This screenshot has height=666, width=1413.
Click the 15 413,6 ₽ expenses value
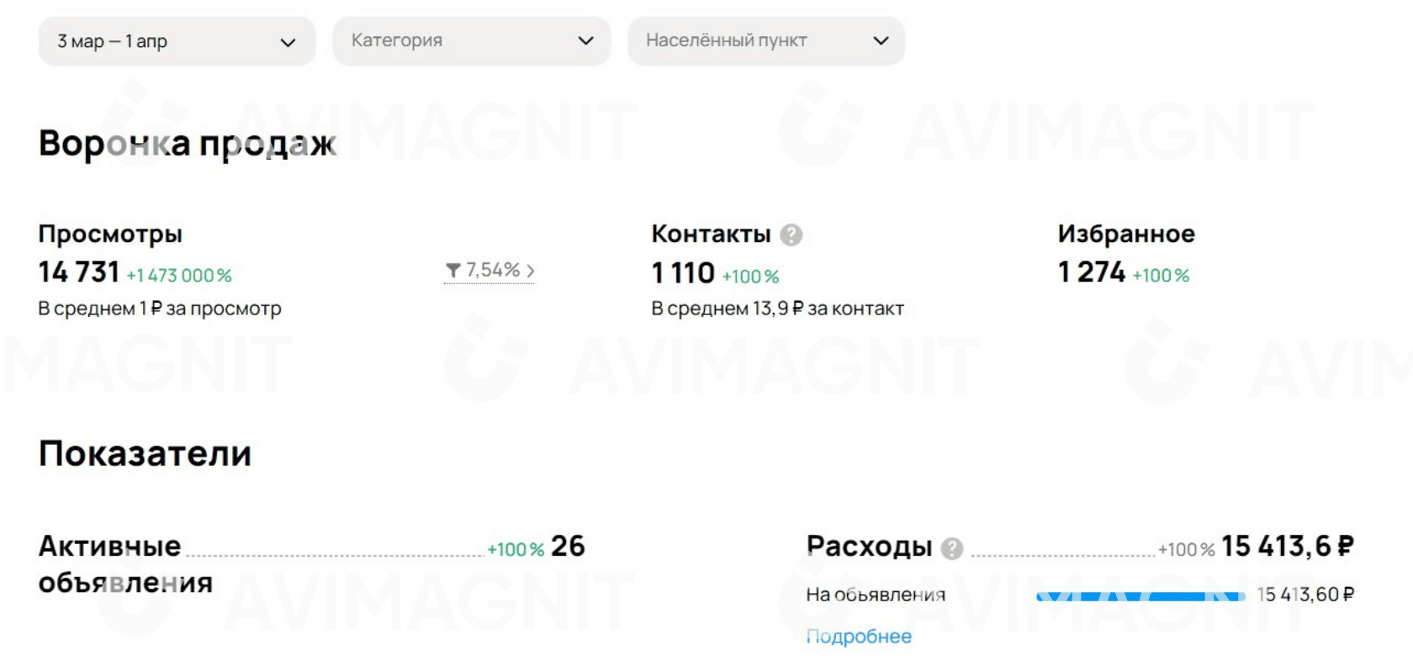[x=1286, y=546]
